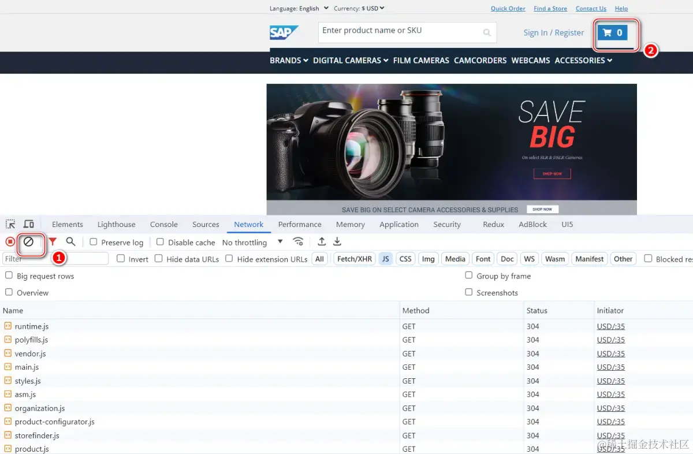Filter requests by Manifest
This screenshot has height=454, width=693.
point(589,259)
